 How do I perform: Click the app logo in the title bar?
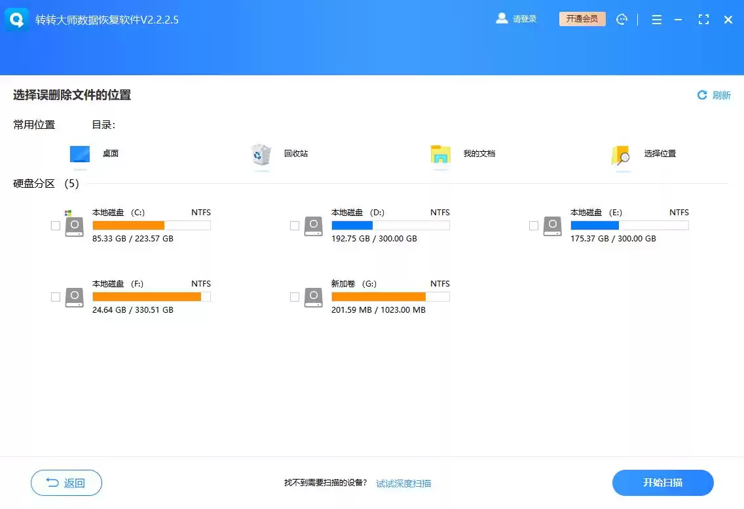coord(16,19)
